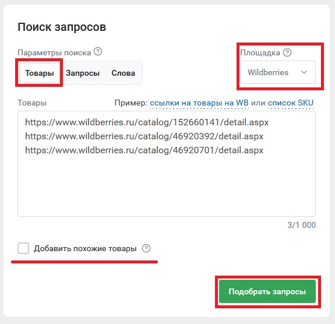Switch to the Запросы tab
Screen dimensions: 335x324
coord(83,73)
